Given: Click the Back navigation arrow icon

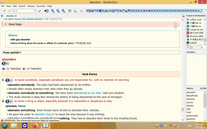Looking at the screenshot, I should tap(4, 11).
